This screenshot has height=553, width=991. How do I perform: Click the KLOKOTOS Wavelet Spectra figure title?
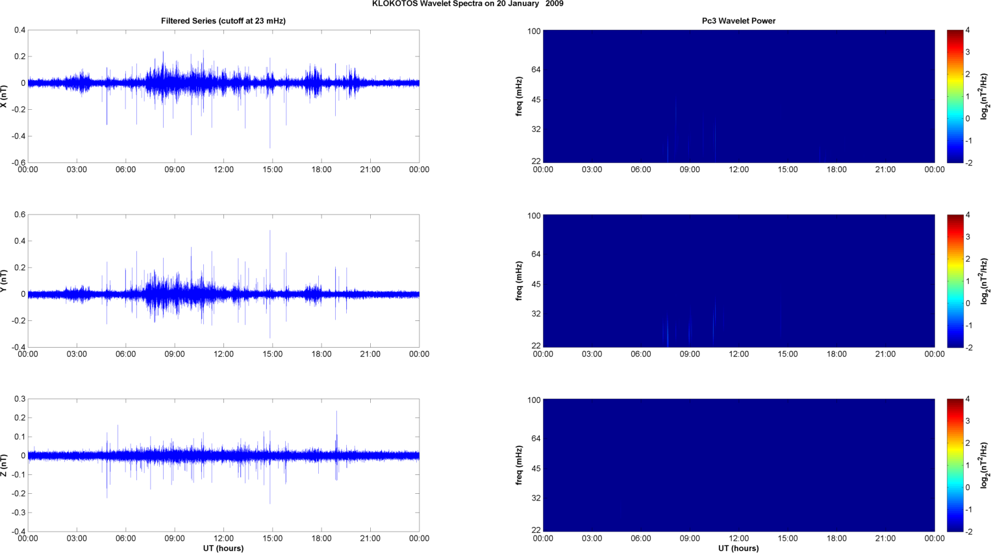click(x=468, y=4)
